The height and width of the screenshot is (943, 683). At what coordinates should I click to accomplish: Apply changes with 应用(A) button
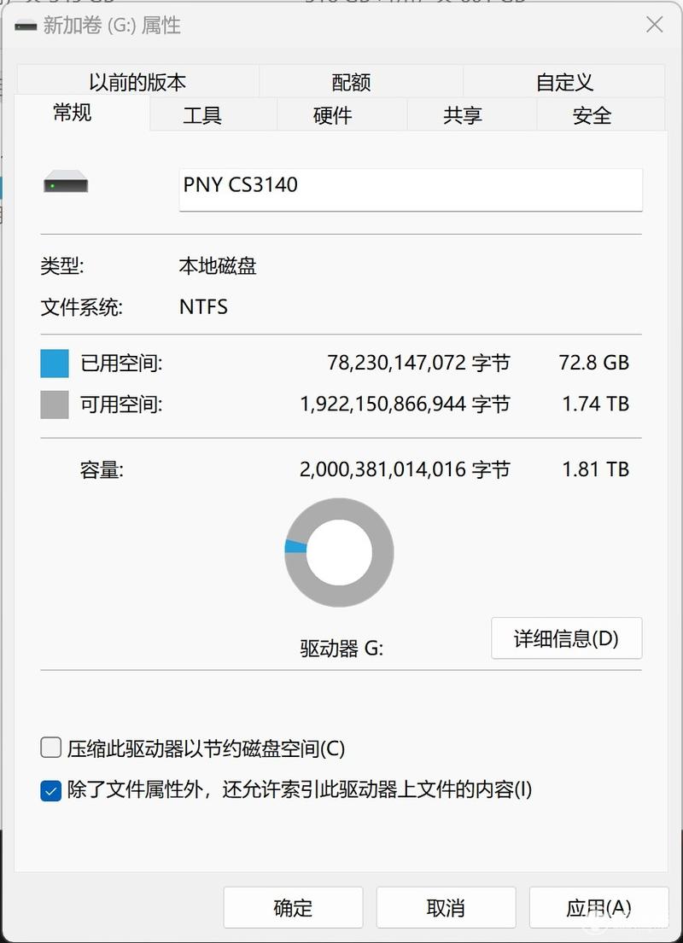point(598,907)
